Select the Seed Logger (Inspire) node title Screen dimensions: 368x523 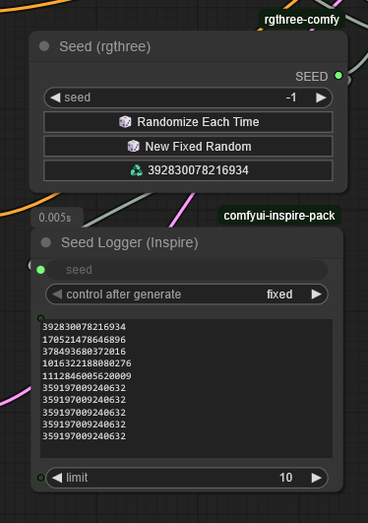[x=129, y=243]
